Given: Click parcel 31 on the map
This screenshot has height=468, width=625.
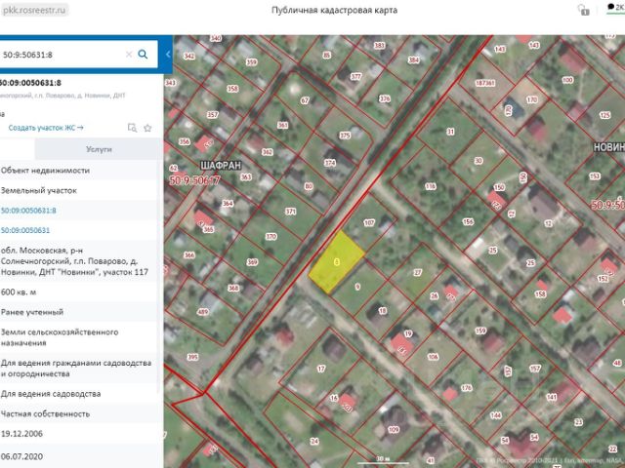Looking at the screenshot, I should [x=450, y=132].
